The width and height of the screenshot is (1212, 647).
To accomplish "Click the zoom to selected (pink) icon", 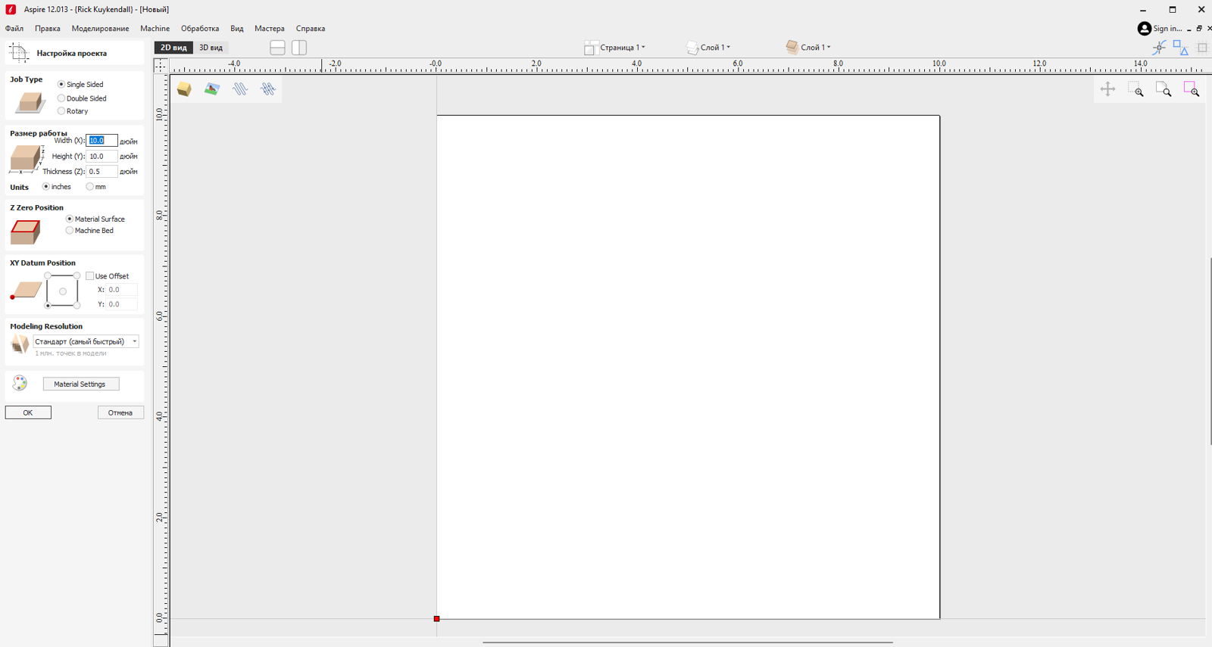I will 1191,89.
